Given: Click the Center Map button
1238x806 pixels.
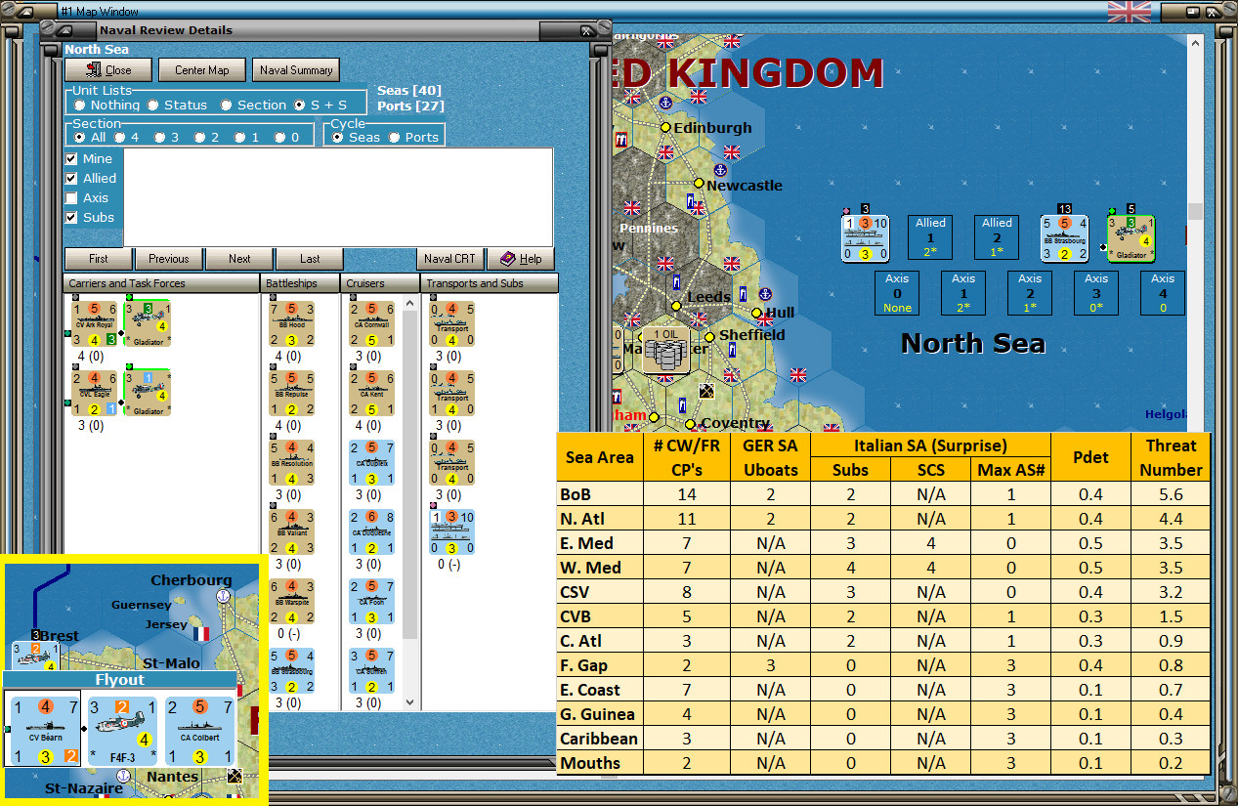Looking at the screenshot, I should click(x=202, y=70).
